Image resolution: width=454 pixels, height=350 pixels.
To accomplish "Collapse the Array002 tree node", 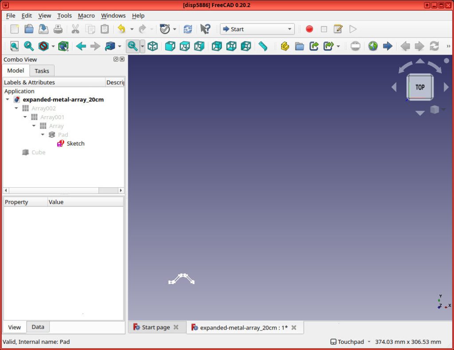I will coord(16,108).
